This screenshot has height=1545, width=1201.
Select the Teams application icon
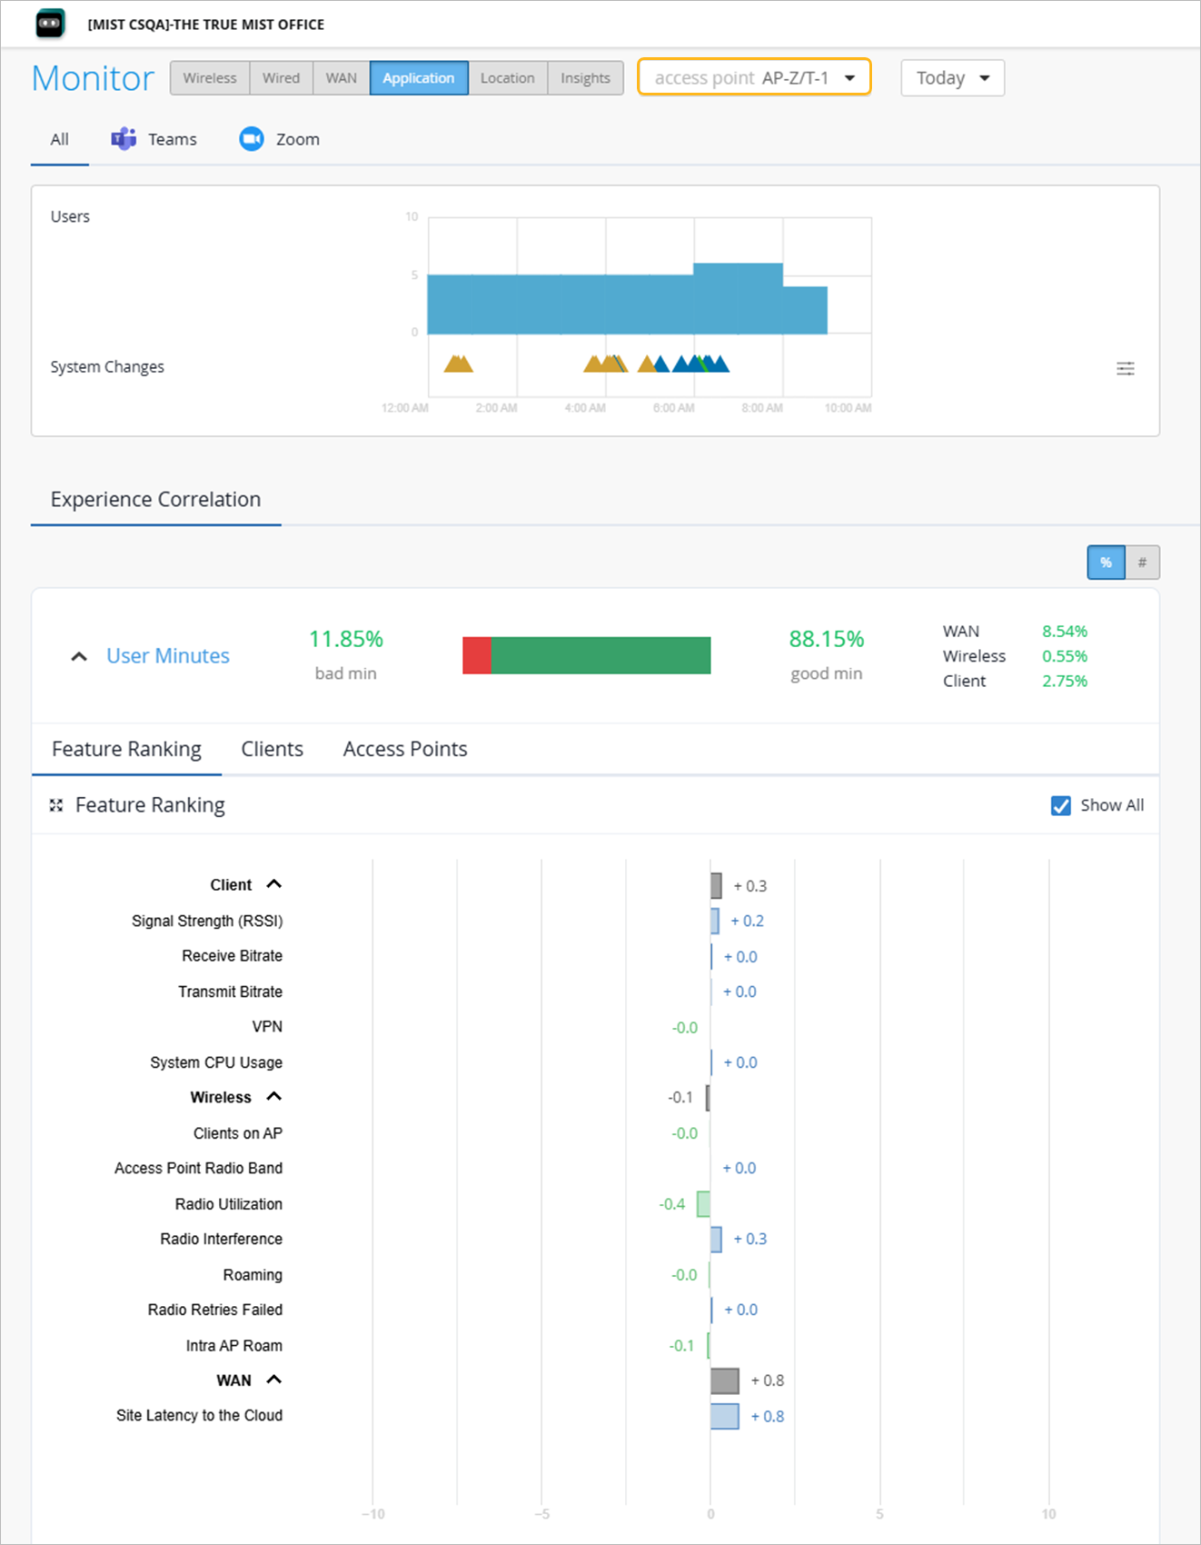click(124, 139)
